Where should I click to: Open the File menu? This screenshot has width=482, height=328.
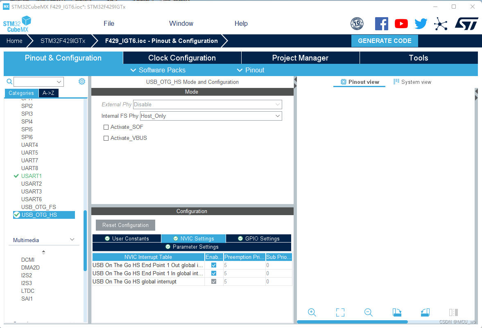pyautogui.click(x=109, y=23)
